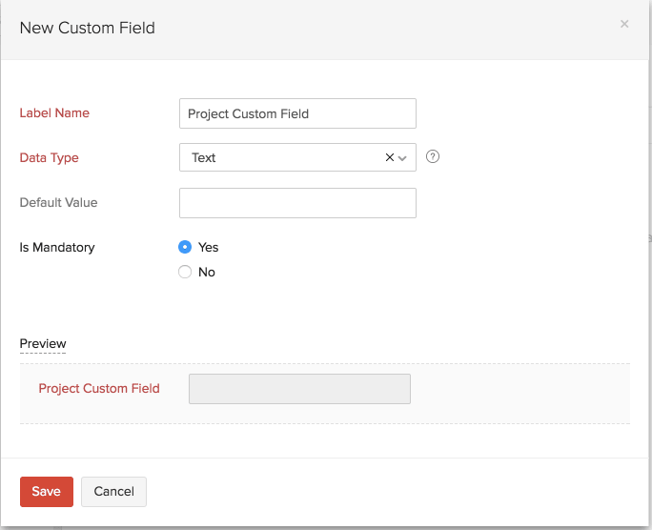Click the Label Name field label
Viewport: 652px width, 530px height.
54,113
